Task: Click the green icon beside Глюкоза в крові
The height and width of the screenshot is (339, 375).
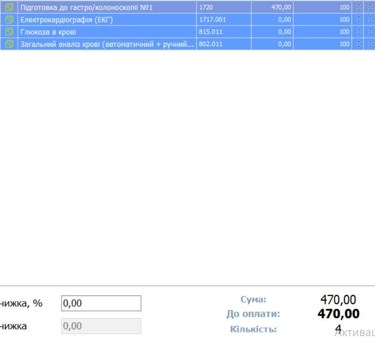Action: coord(9,32)
